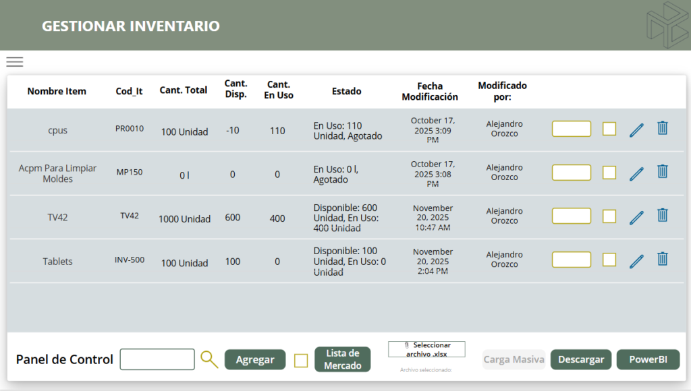Delete the Acpm Para Limpiar Moldes item
The height and width of the screenshot is (391, 691).
click(663, 172)
